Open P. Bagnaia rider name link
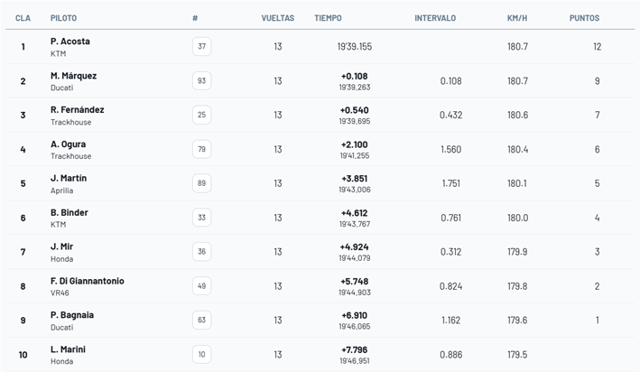 click(x=71, y=315)
